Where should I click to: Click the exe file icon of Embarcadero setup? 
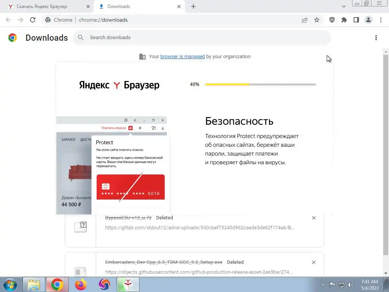(x=80, y=271)
